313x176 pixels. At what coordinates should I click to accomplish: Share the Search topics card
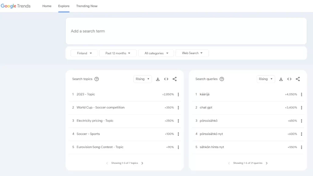click(x=175, y=79)
